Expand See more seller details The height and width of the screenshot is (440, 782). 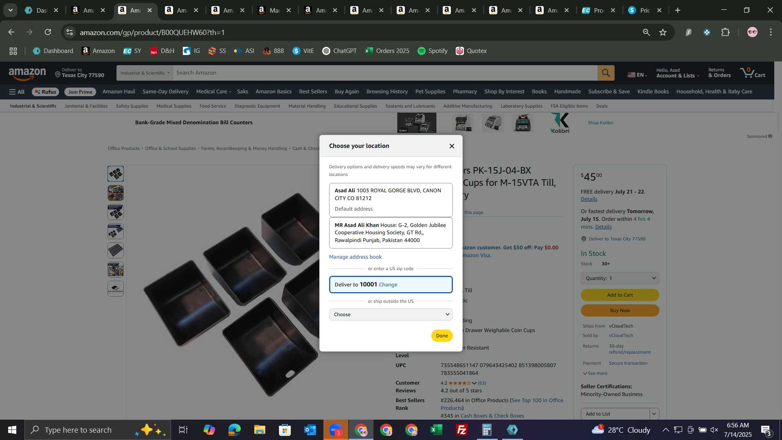pyautogui.click(x=595, y=373)
